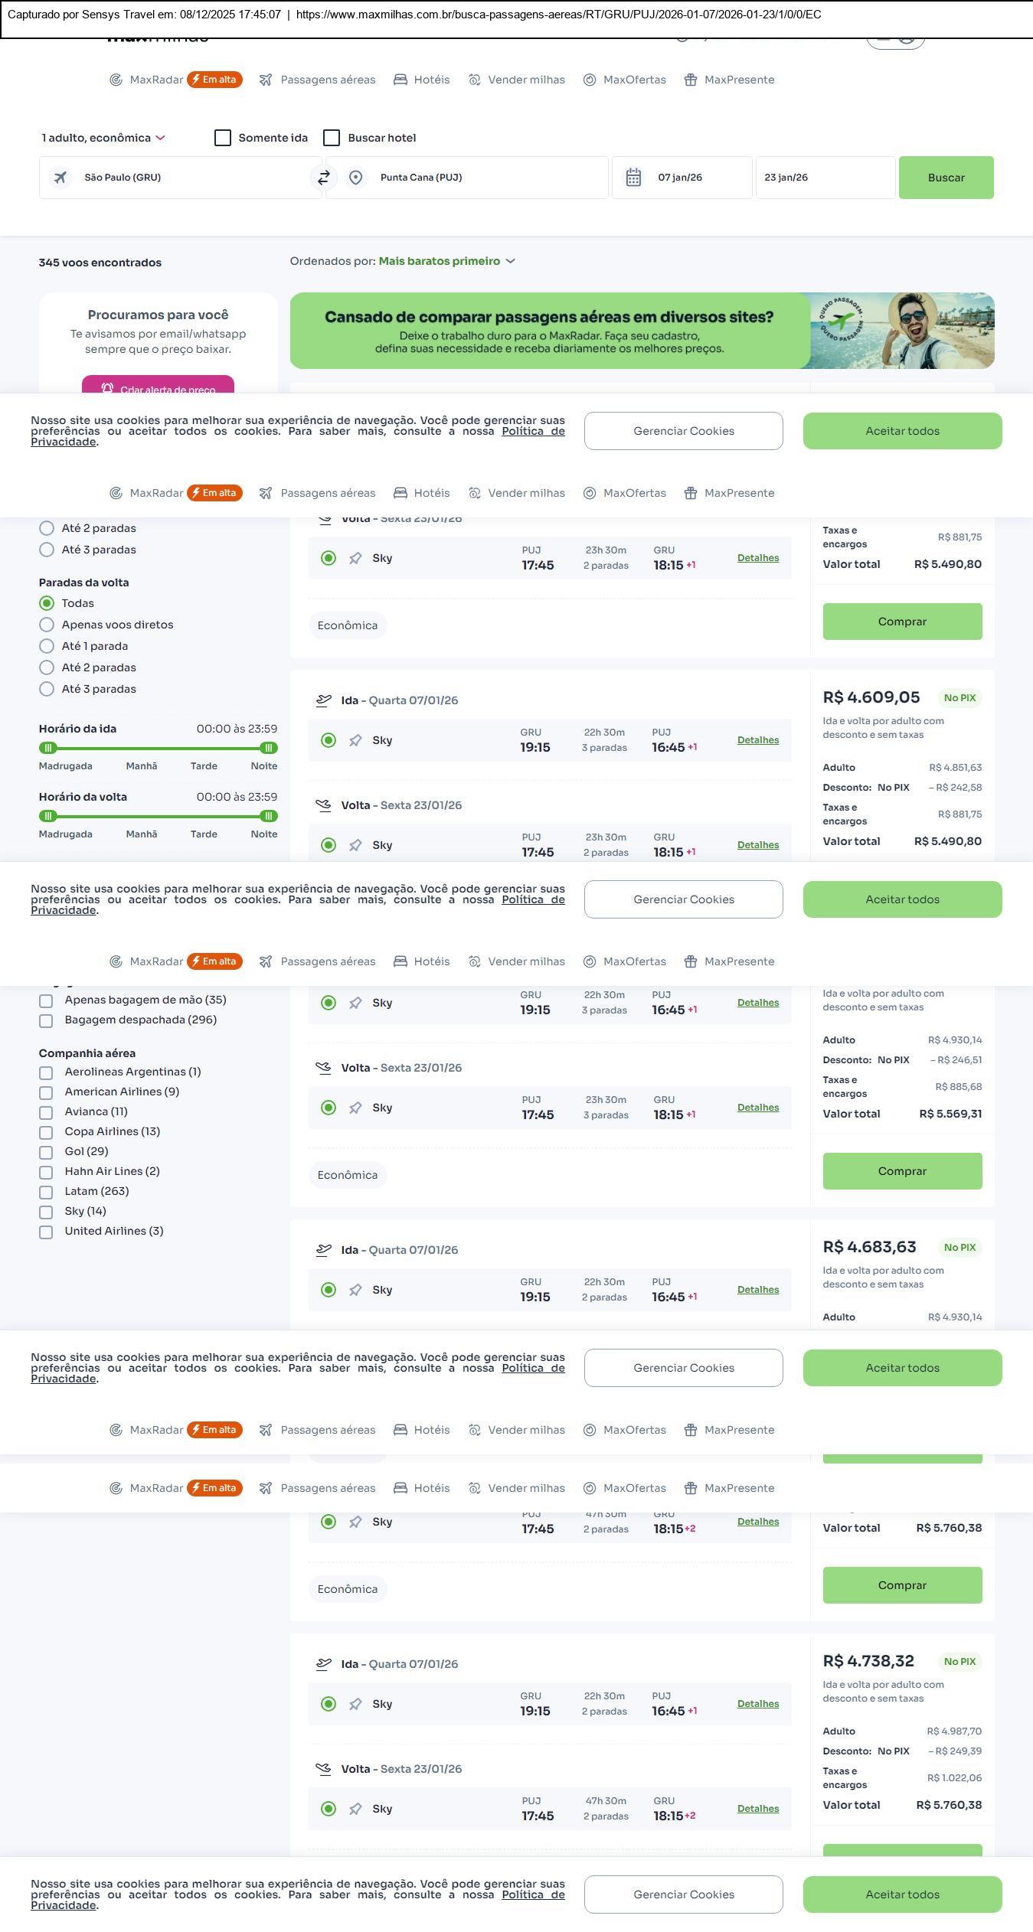1033x1932 pixels.
Task: Click the MaxPresente gift icon in top menu
Action: pyautogui.click(x=691, y=80)
